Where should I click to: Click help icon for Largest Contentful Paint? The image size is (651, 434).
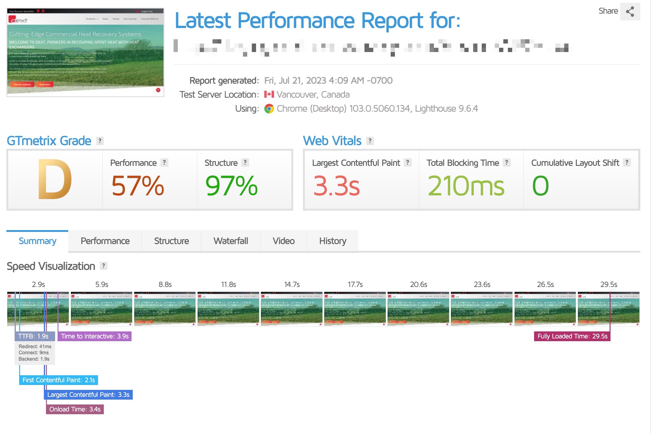coord(407,163)
